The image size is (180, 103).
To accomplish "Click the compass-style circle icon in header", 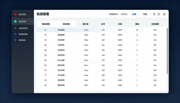I will [159, 14].
